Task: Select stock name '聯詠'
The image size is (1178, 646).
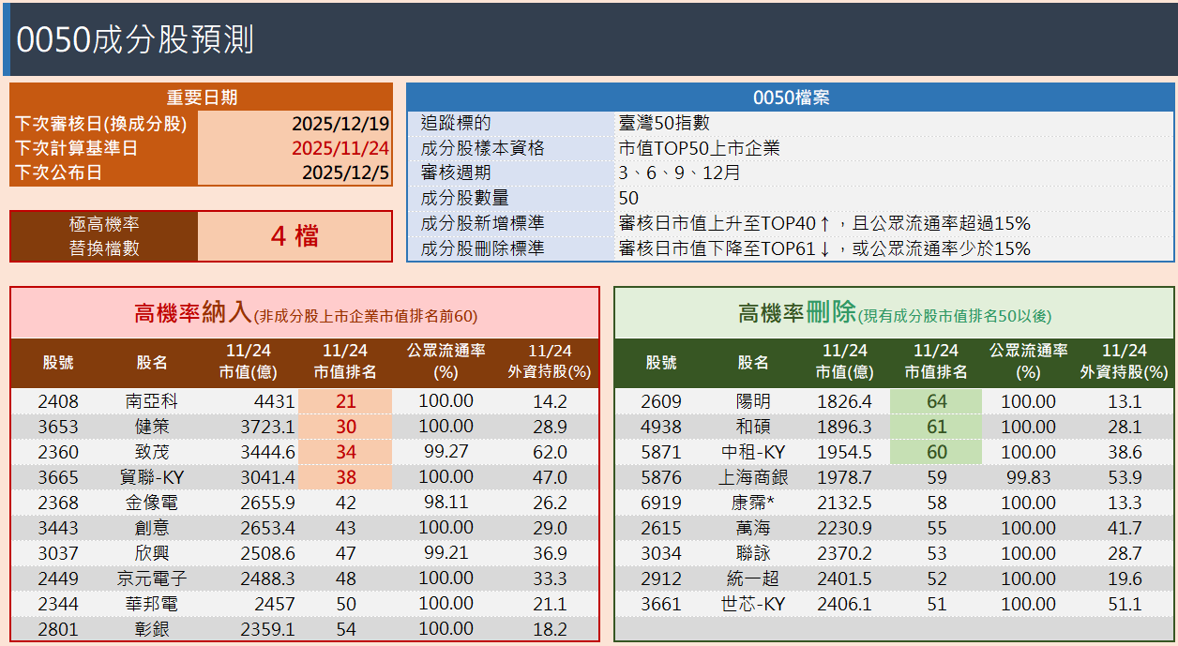Action: [753, 553]
